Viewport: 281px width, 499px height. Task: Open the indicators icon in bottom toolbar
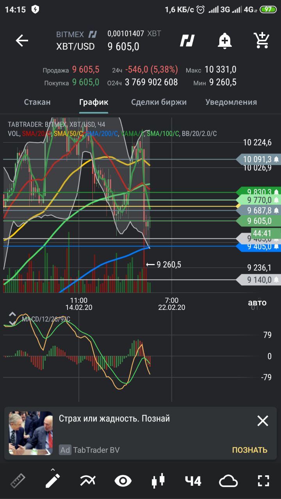click(x=88, y=481)
